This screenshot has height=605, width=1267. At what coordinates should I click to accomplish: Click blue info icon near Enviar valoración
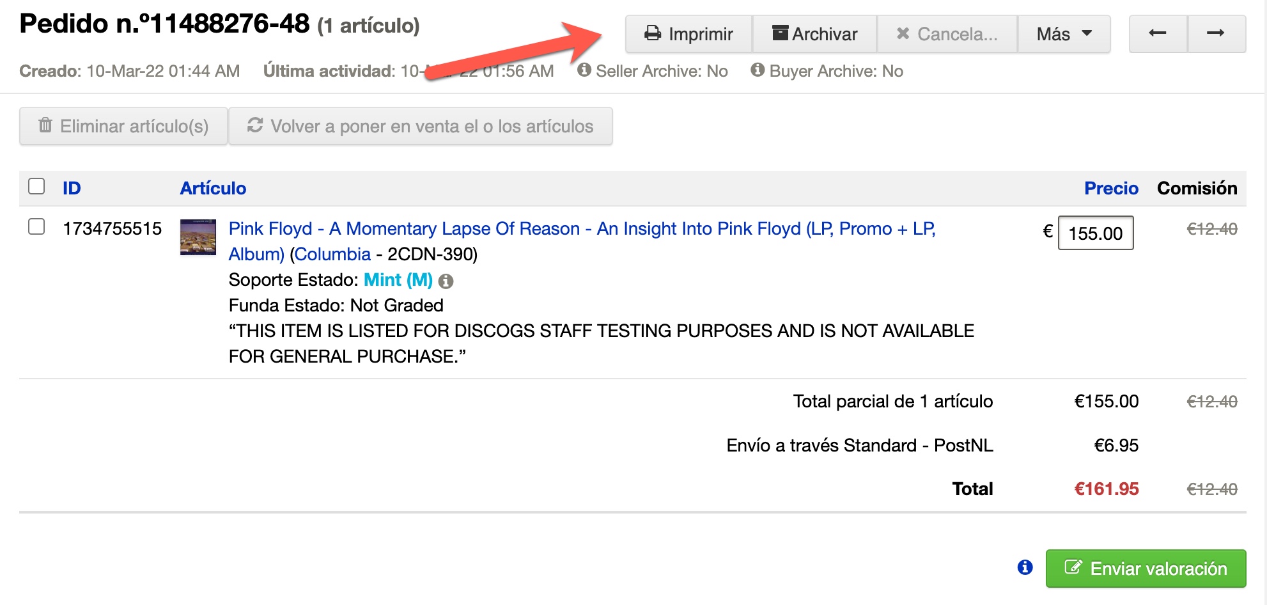point(1025,567)
